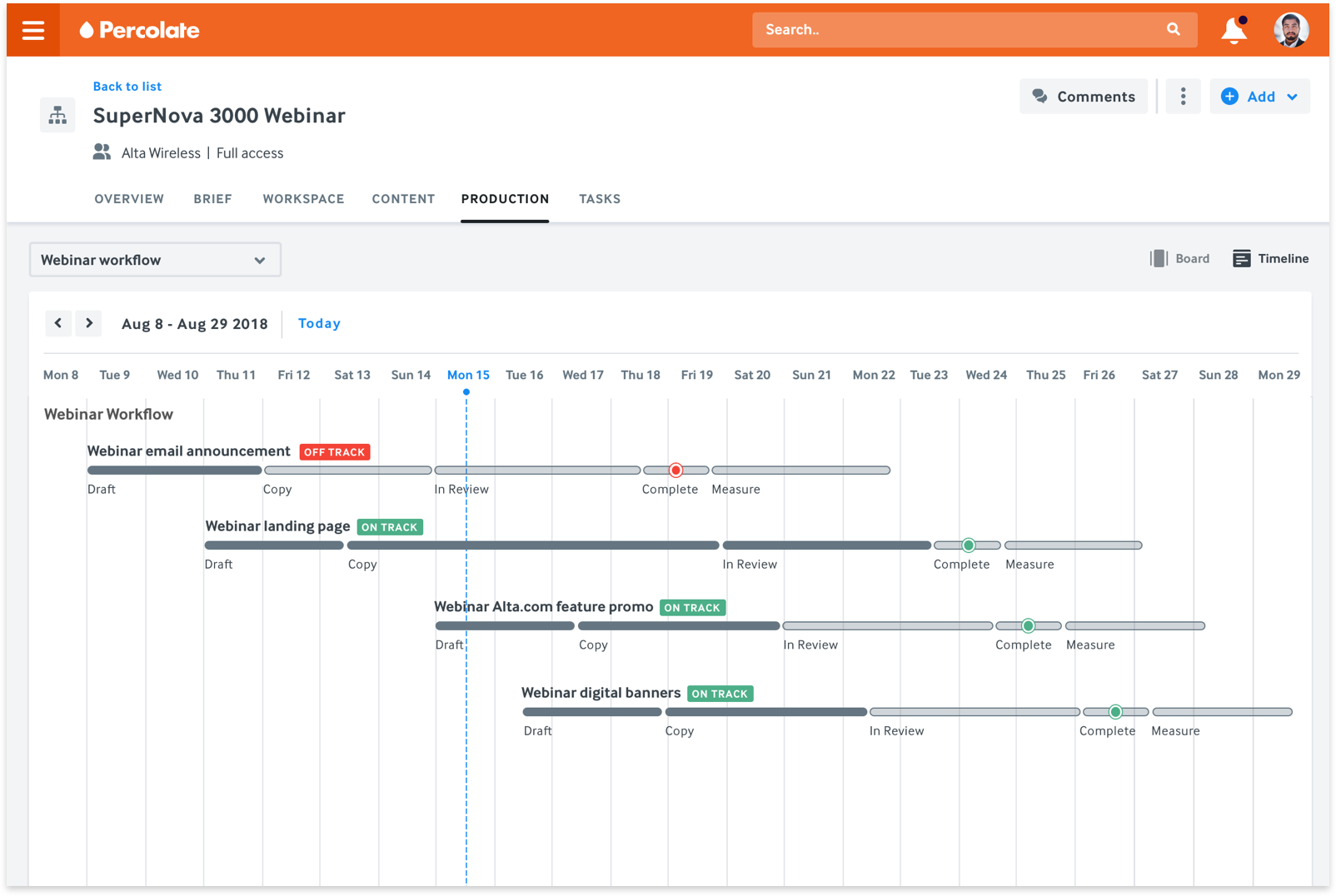The height and width of the screenshot is (896, 1336).
Task: Click the SuperNova 3000 Webinar title
Action: [219, 116]
